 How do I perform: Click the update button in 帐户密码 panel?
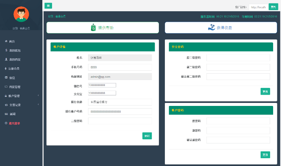pos(265,155)
